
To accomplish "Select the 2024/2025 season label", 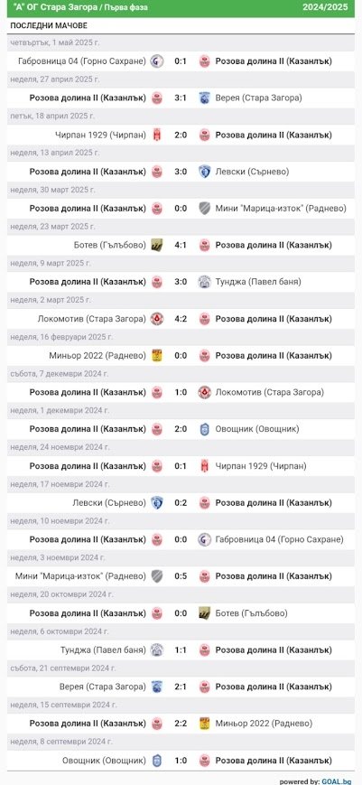I will point(325,7).
